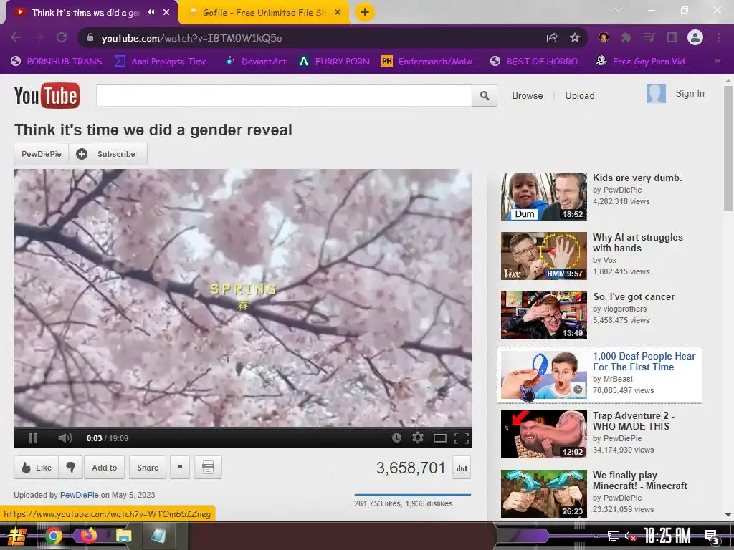
Task: Open the Chrome profile avatar
Action: (695, 37)
